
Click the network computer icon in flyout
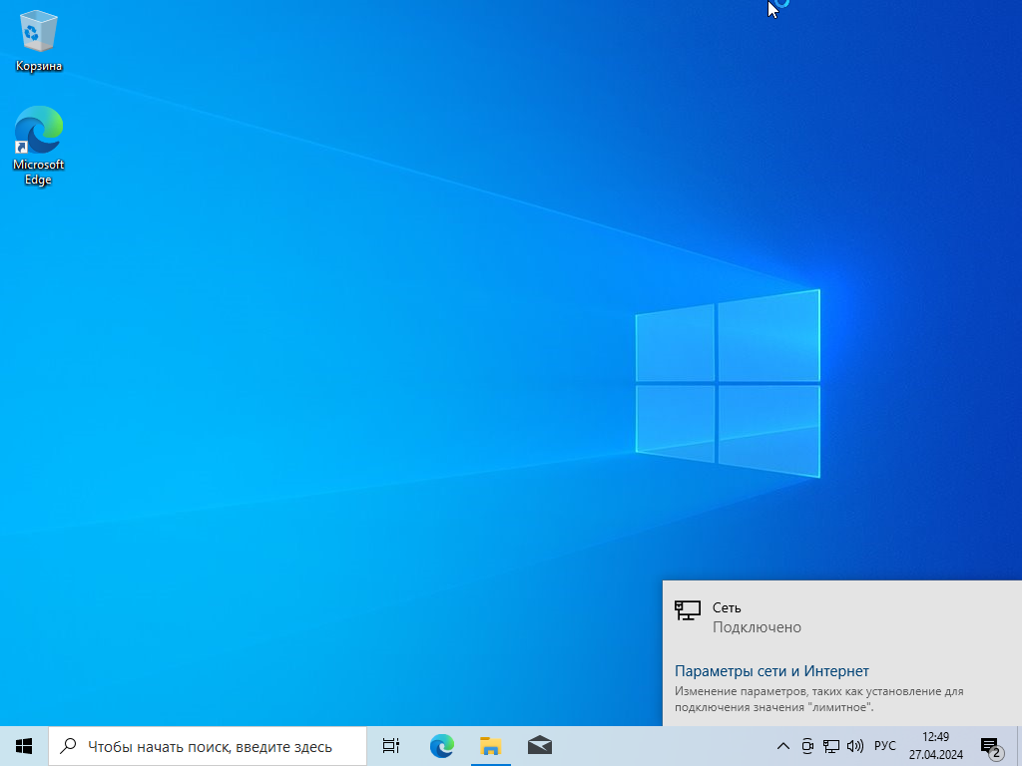tap(687, 610)
